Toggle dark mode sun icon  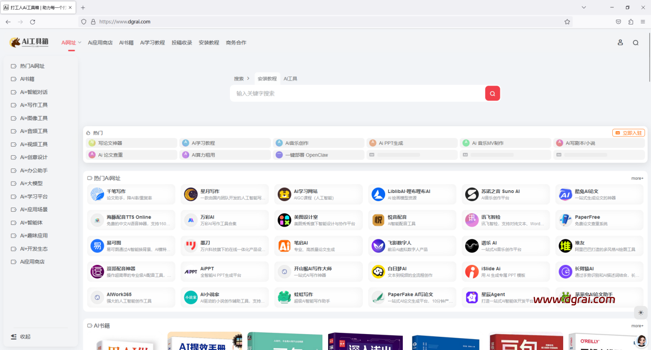[x=641, y=312]
